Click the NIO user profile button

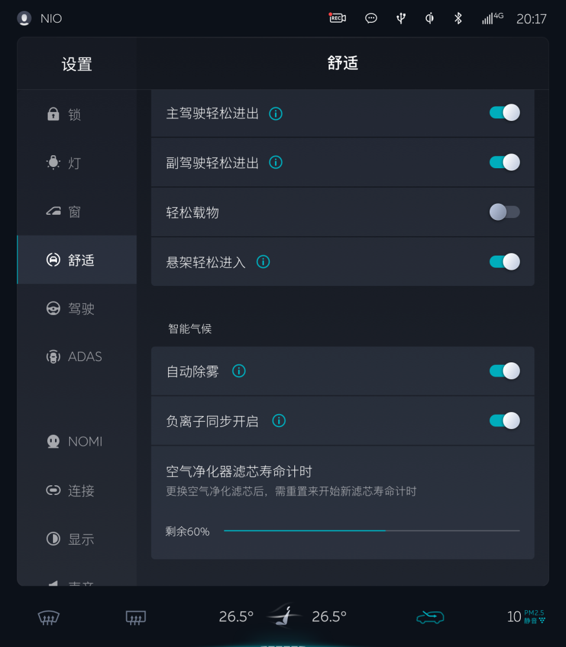coord(40,19)
